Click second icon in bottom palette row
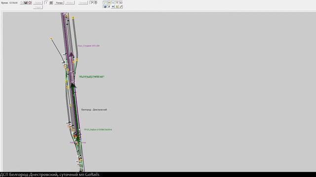316x177 pixels. click(109, 6)
